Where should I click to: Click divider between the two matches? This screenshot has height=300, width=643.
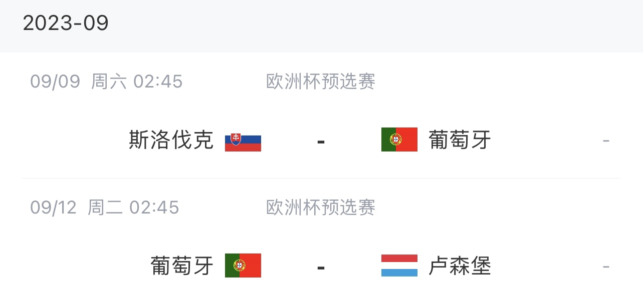click(321, 178)
